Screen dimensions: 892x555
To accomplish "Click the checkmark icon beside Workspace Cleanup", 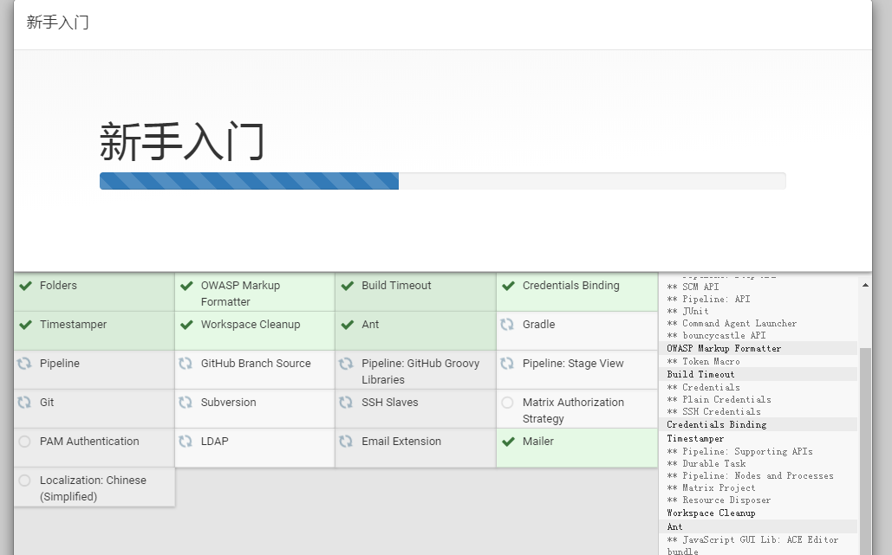I will click(x=186, y=325).
